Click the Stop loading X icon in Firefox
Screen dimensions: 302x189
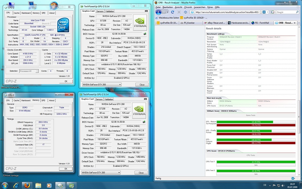[179, 12]
